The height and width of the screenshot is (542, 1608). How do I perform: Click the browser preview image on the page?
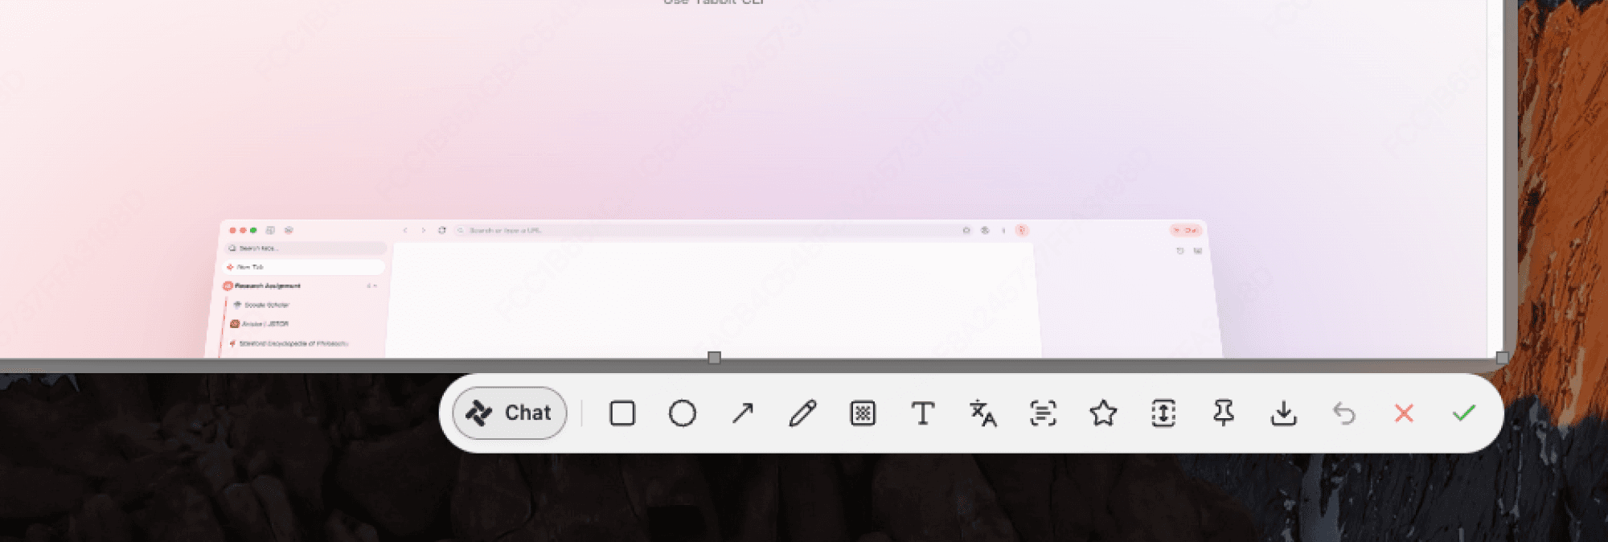tap(714, 289)
